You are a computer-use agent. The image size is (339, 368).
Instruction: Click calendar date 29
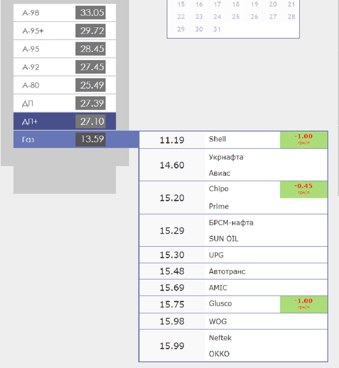pyautogui.click(x=181, y=29)
